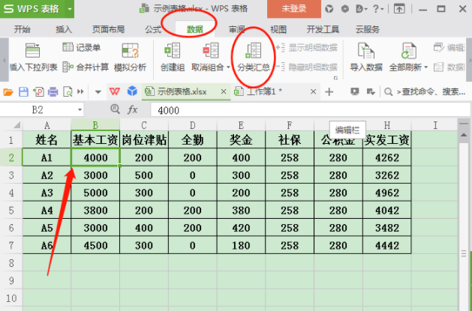Expand the 全部刷新 dropdown arrow

[426, 67]
